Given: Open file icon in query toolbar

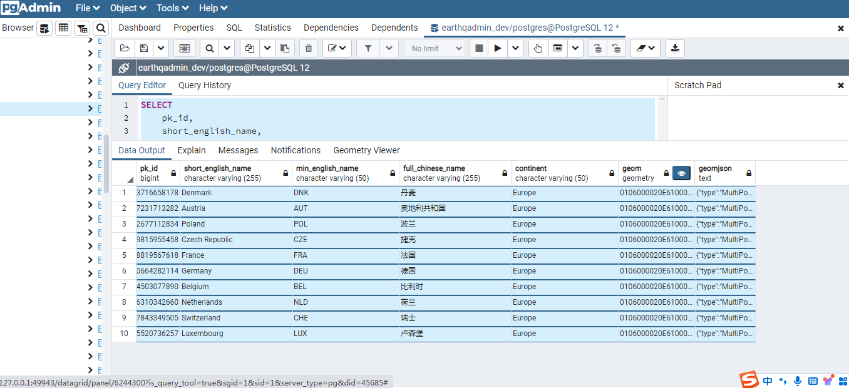Looking at the screenshot, I should (x=125, y=48).
